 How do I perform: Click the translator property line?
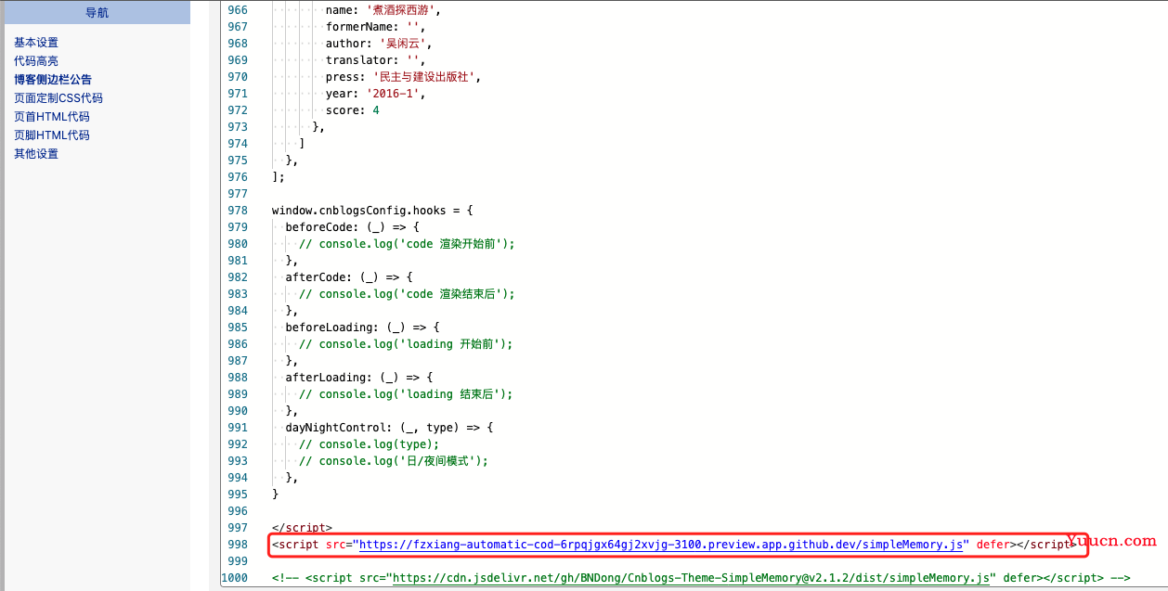(375, 60)
